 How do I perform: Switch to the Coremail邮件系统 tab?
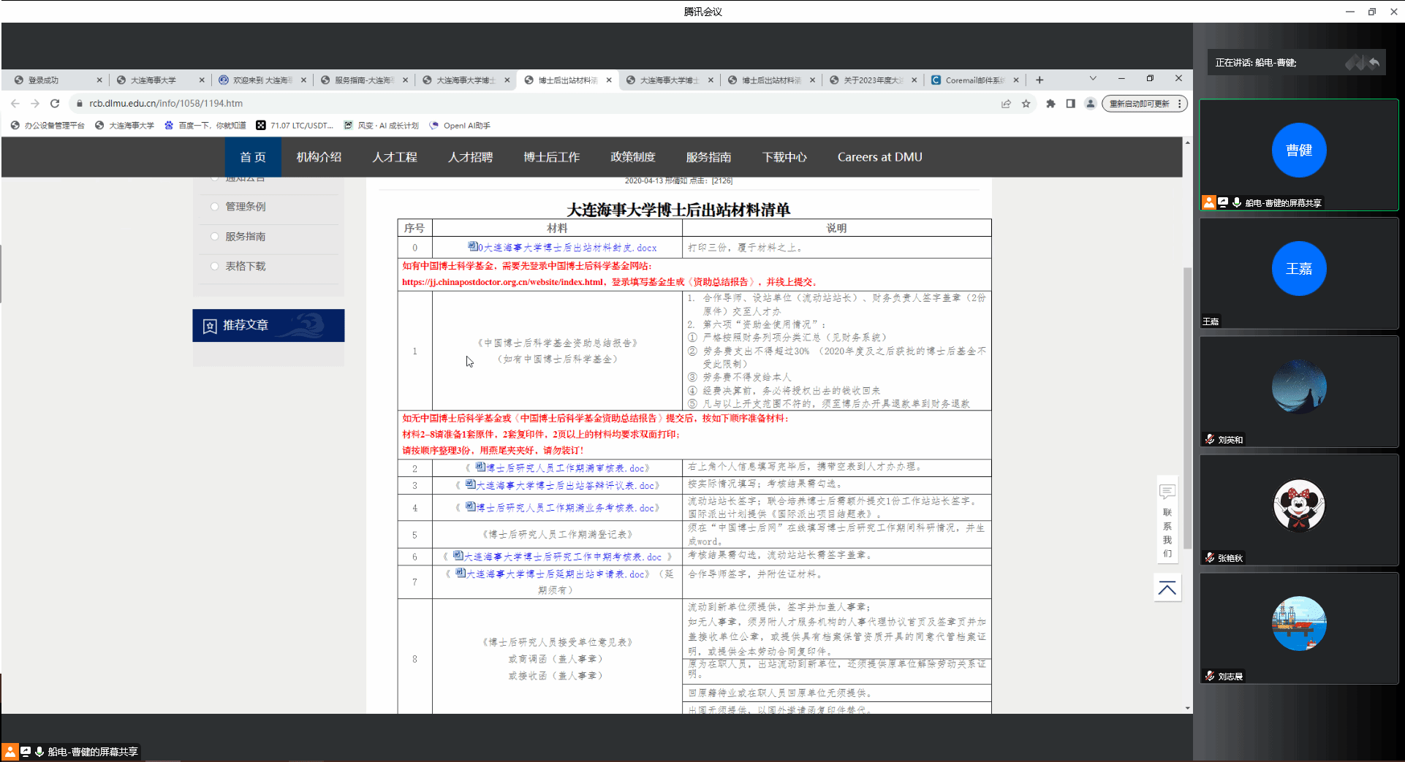click(974, 80)
